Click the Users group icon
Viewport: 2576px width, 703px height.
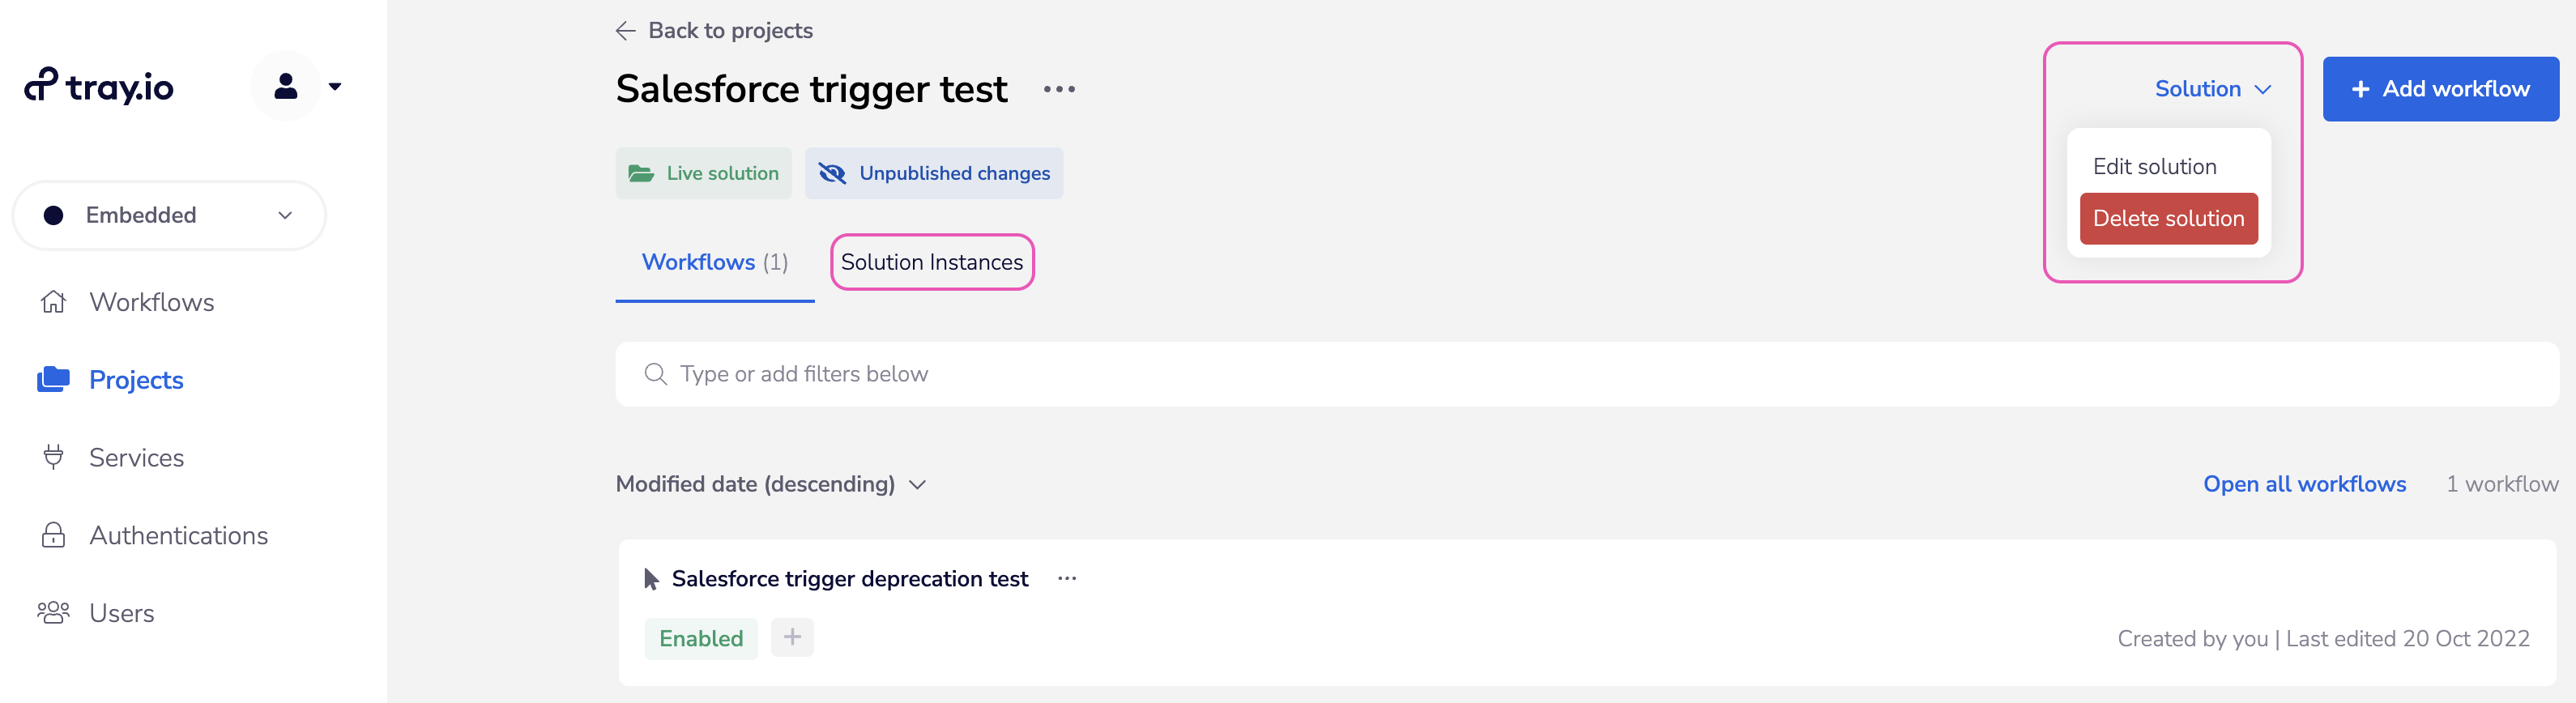point(53,612)
